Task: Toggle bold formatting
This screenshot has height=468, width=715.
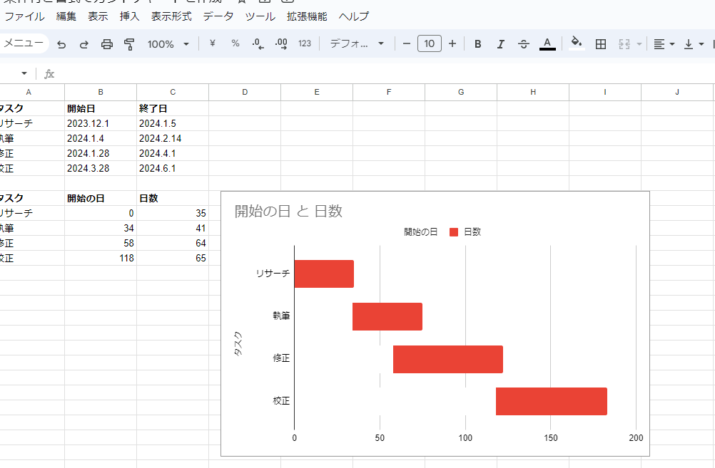Action: click(x=478, y=44)
